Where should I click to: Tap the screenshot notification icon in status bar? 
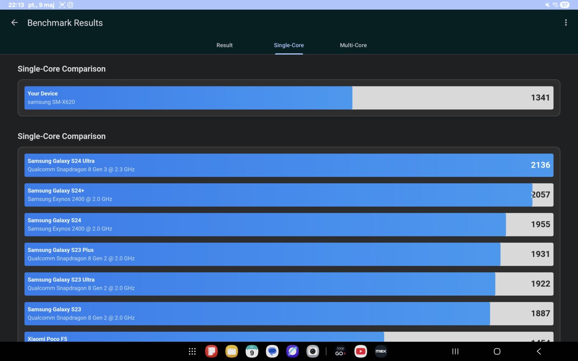[x=62, y=5]
